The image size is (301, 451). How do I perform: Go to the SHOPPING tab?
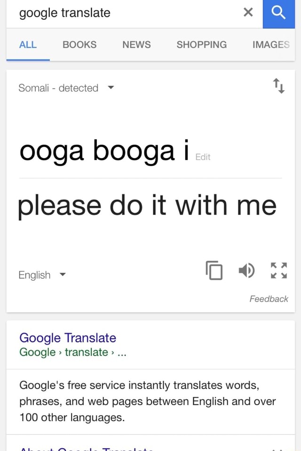pyautogui.click(x=201, y=45)
